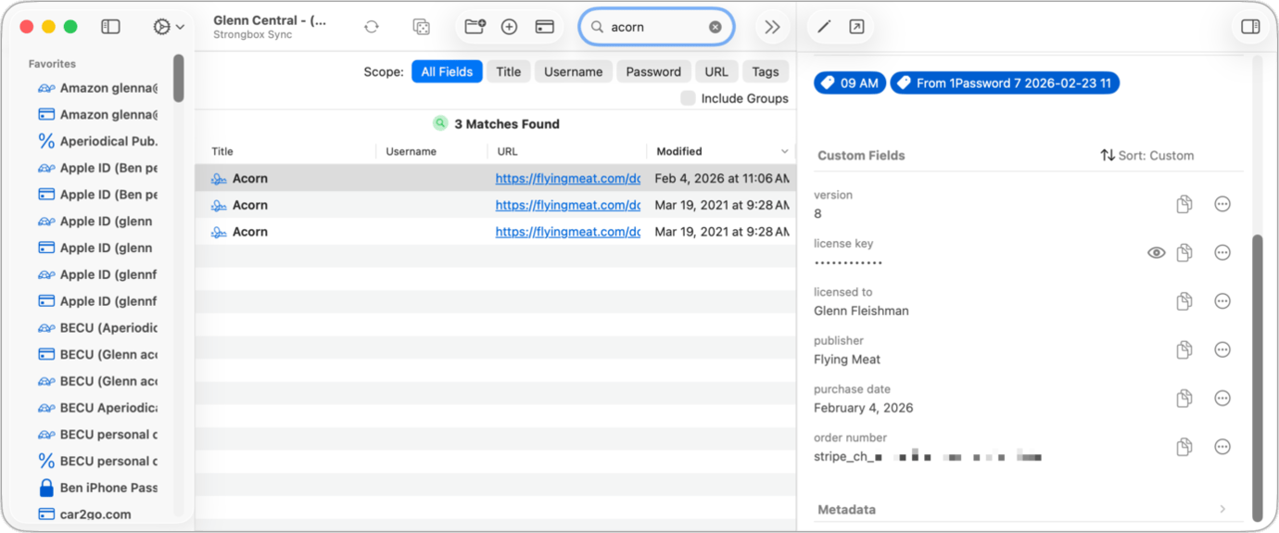Change Custom Fields sort order
This screenshot has width=1279, height=533.
[x=1147, y=156]
